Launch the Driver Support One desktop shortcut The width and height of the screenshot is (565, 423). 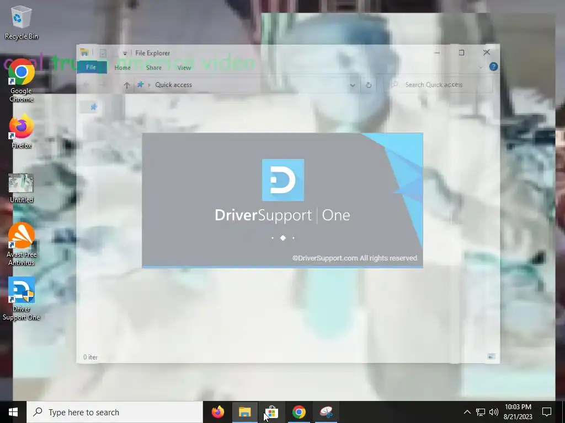coord(22,299)
